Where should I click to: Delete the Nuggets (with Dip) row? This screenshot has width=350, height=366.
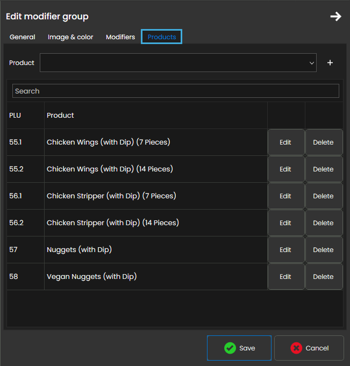point(323,250)
